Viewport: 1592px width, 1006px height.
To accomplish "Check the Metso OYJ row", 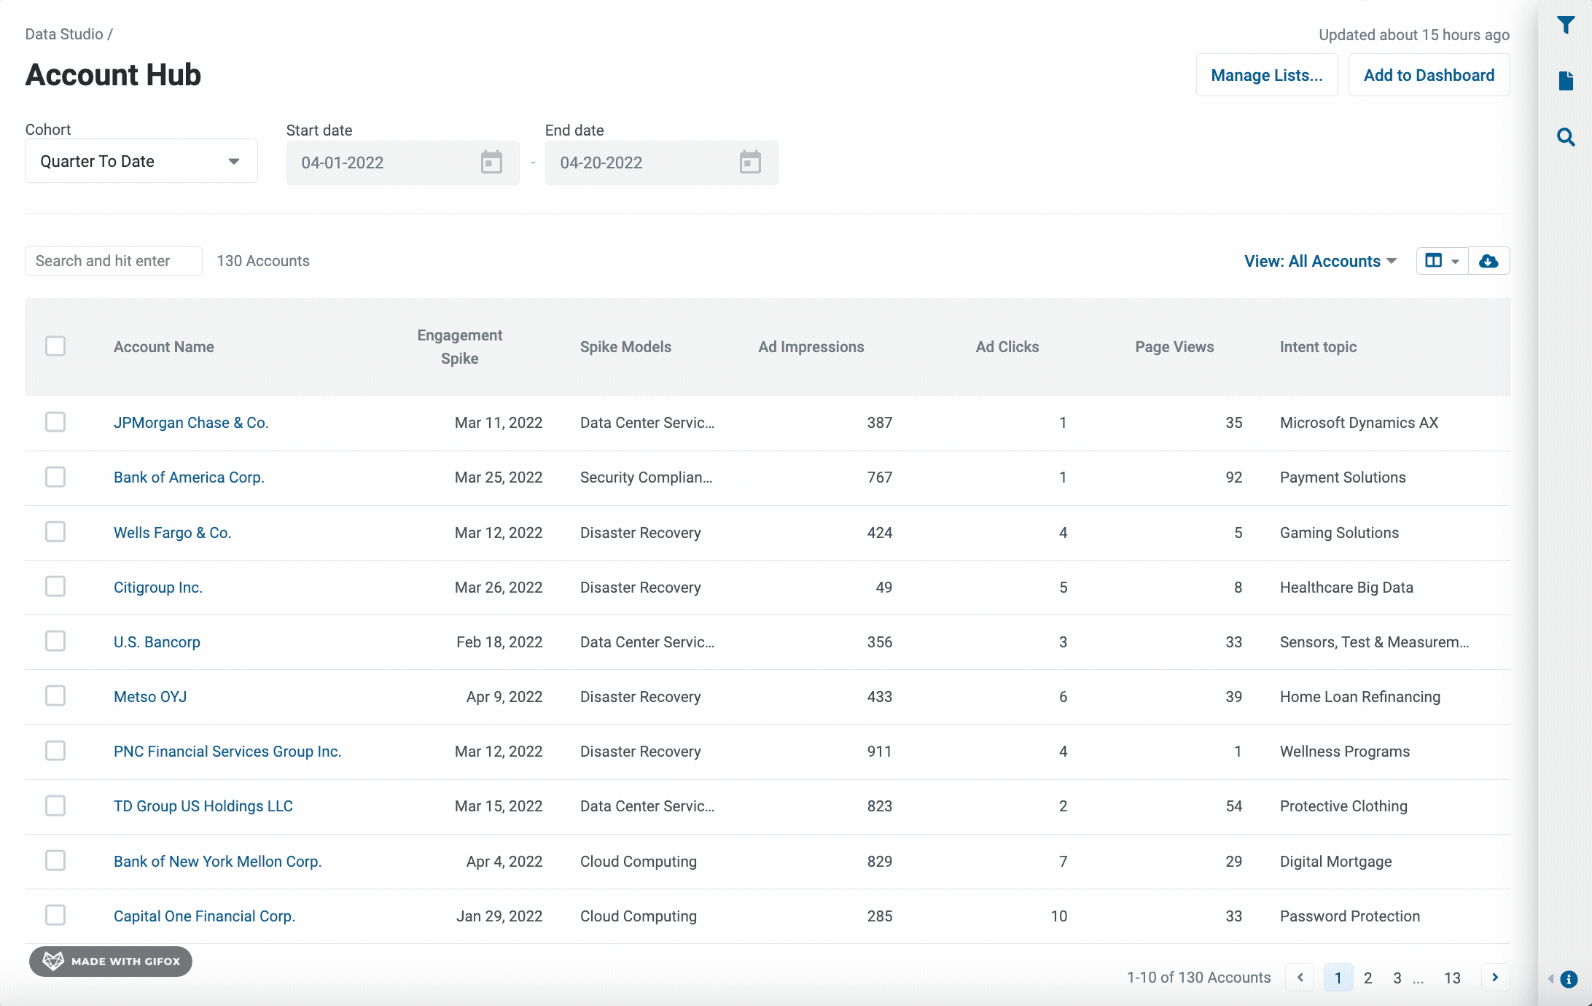I will pyautogui.click(x=55, y=695).
